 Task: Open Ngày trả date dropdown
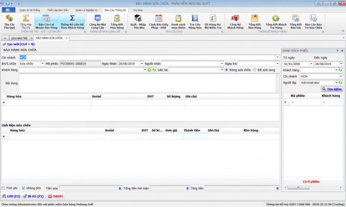coord(277,63)
